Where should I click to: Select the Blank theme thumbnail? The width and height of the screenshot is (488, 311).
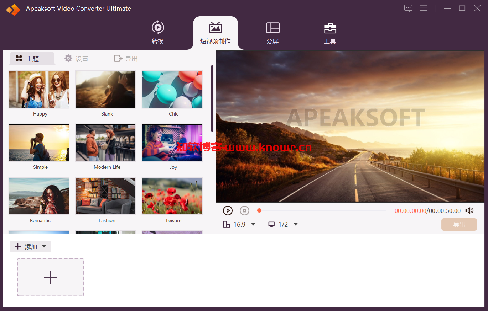coord(106,90)
